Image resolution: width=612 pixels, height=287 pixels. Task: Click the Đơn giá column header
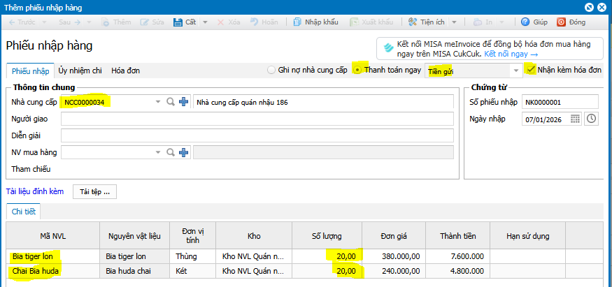(394, 235)
